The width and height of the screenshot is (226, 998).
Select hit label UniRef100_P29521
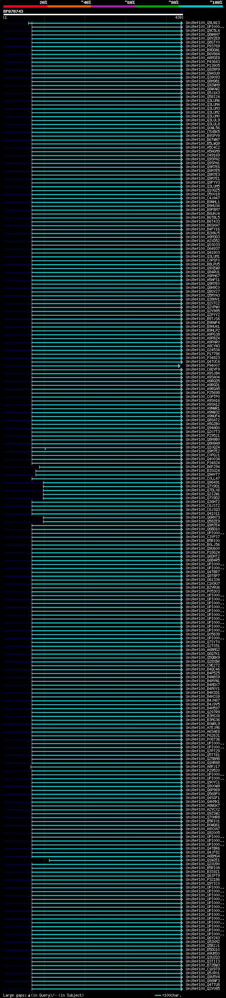click(203, 436)
